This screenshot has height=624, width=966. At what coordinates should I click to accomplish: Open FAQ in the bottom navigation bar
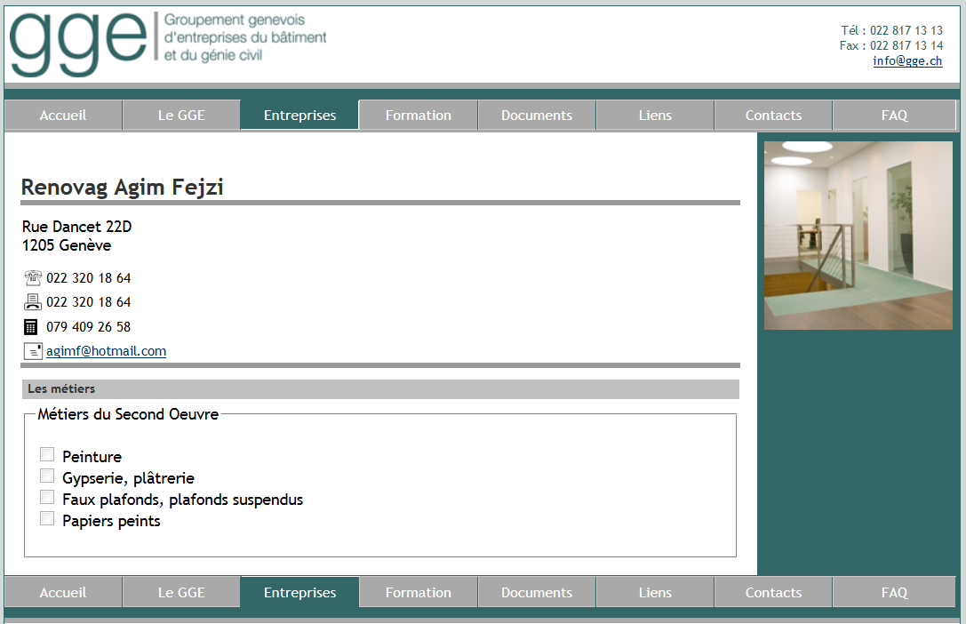(x=894, y=593)
